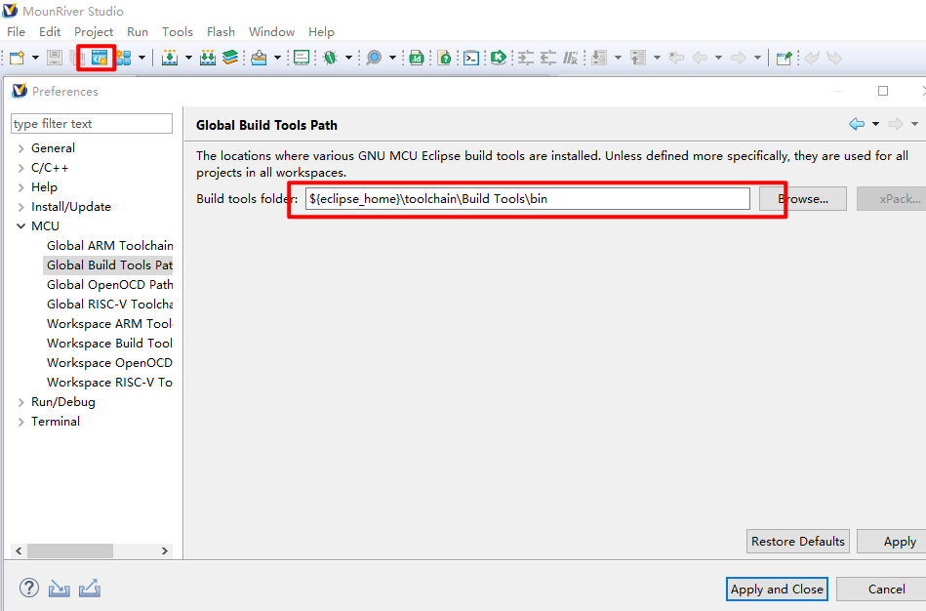Screen dimensions: 926x611
Task: Click the Browse... button
Action: [802, 198]
